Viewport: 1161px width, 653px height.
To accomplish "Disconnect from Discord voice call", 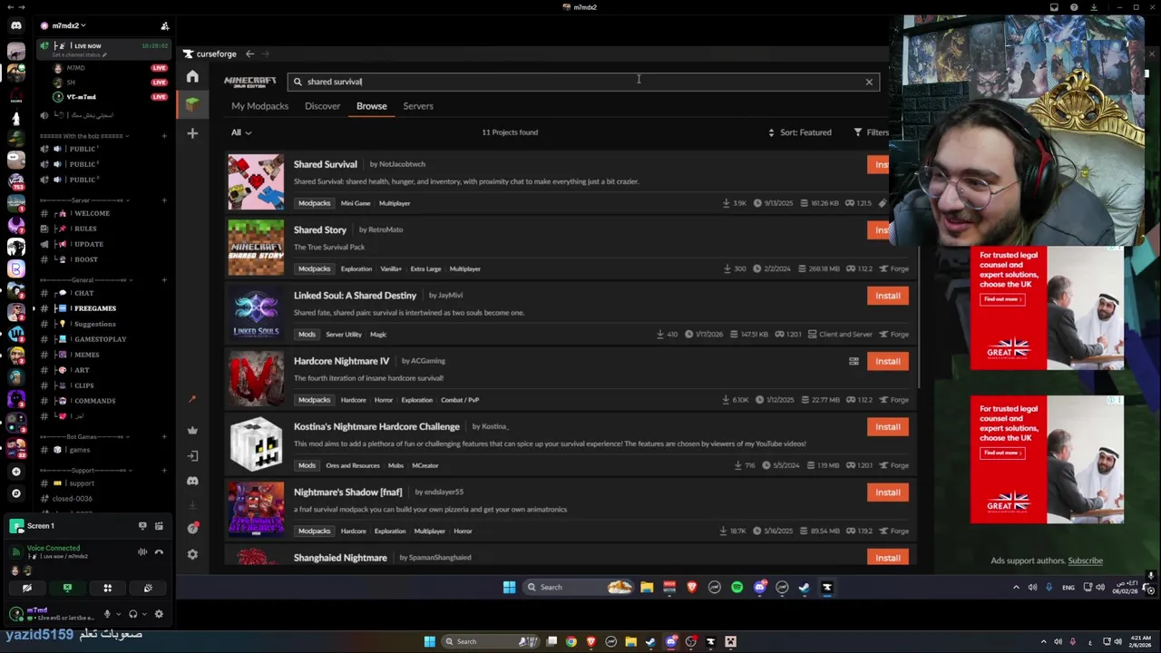I will tap(159, 551).
